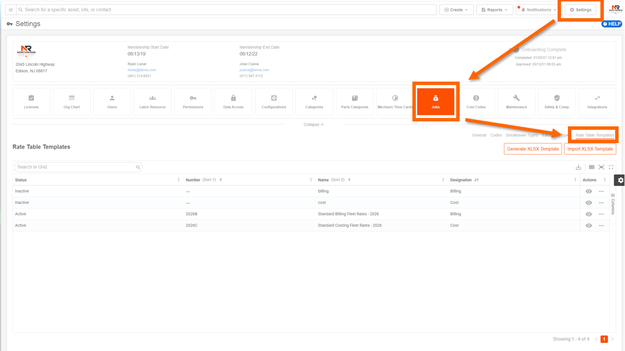Open the Permissions tile
The width and height of the screenshot is (625, 351).
coord(193,102)
